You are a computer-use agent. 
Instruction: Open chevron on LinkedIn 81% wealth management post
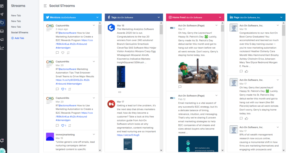pyautogui.click(x=278, y=127)
